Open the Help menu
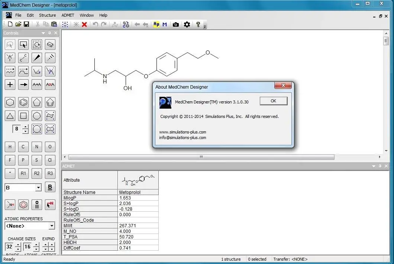Image resolution: width=394 pixels, height=264 pixels. point(103,15)
